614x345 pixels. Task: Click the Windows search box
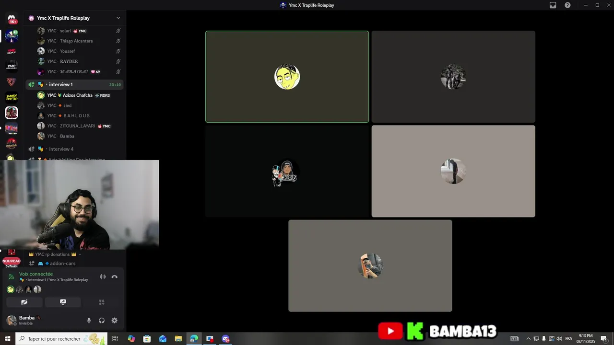(x=62, y=339)
